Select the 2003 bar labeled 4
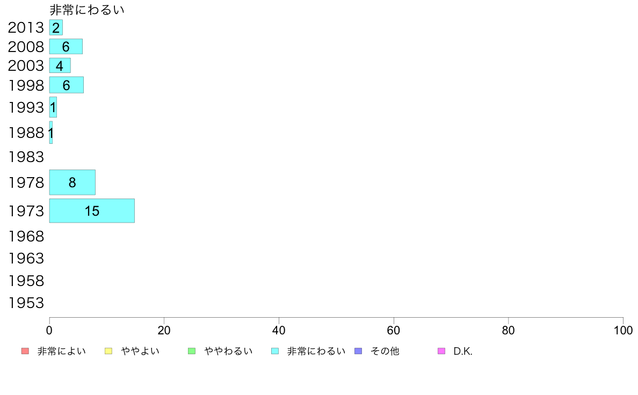The height and width of the screenshot is (395, 638). pos(60,65)
